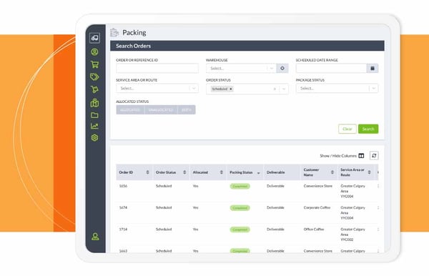Click the locate warehouse target icon
This screenshot has height=276, width=429.
pyautogui.click(x=282, y=69)
